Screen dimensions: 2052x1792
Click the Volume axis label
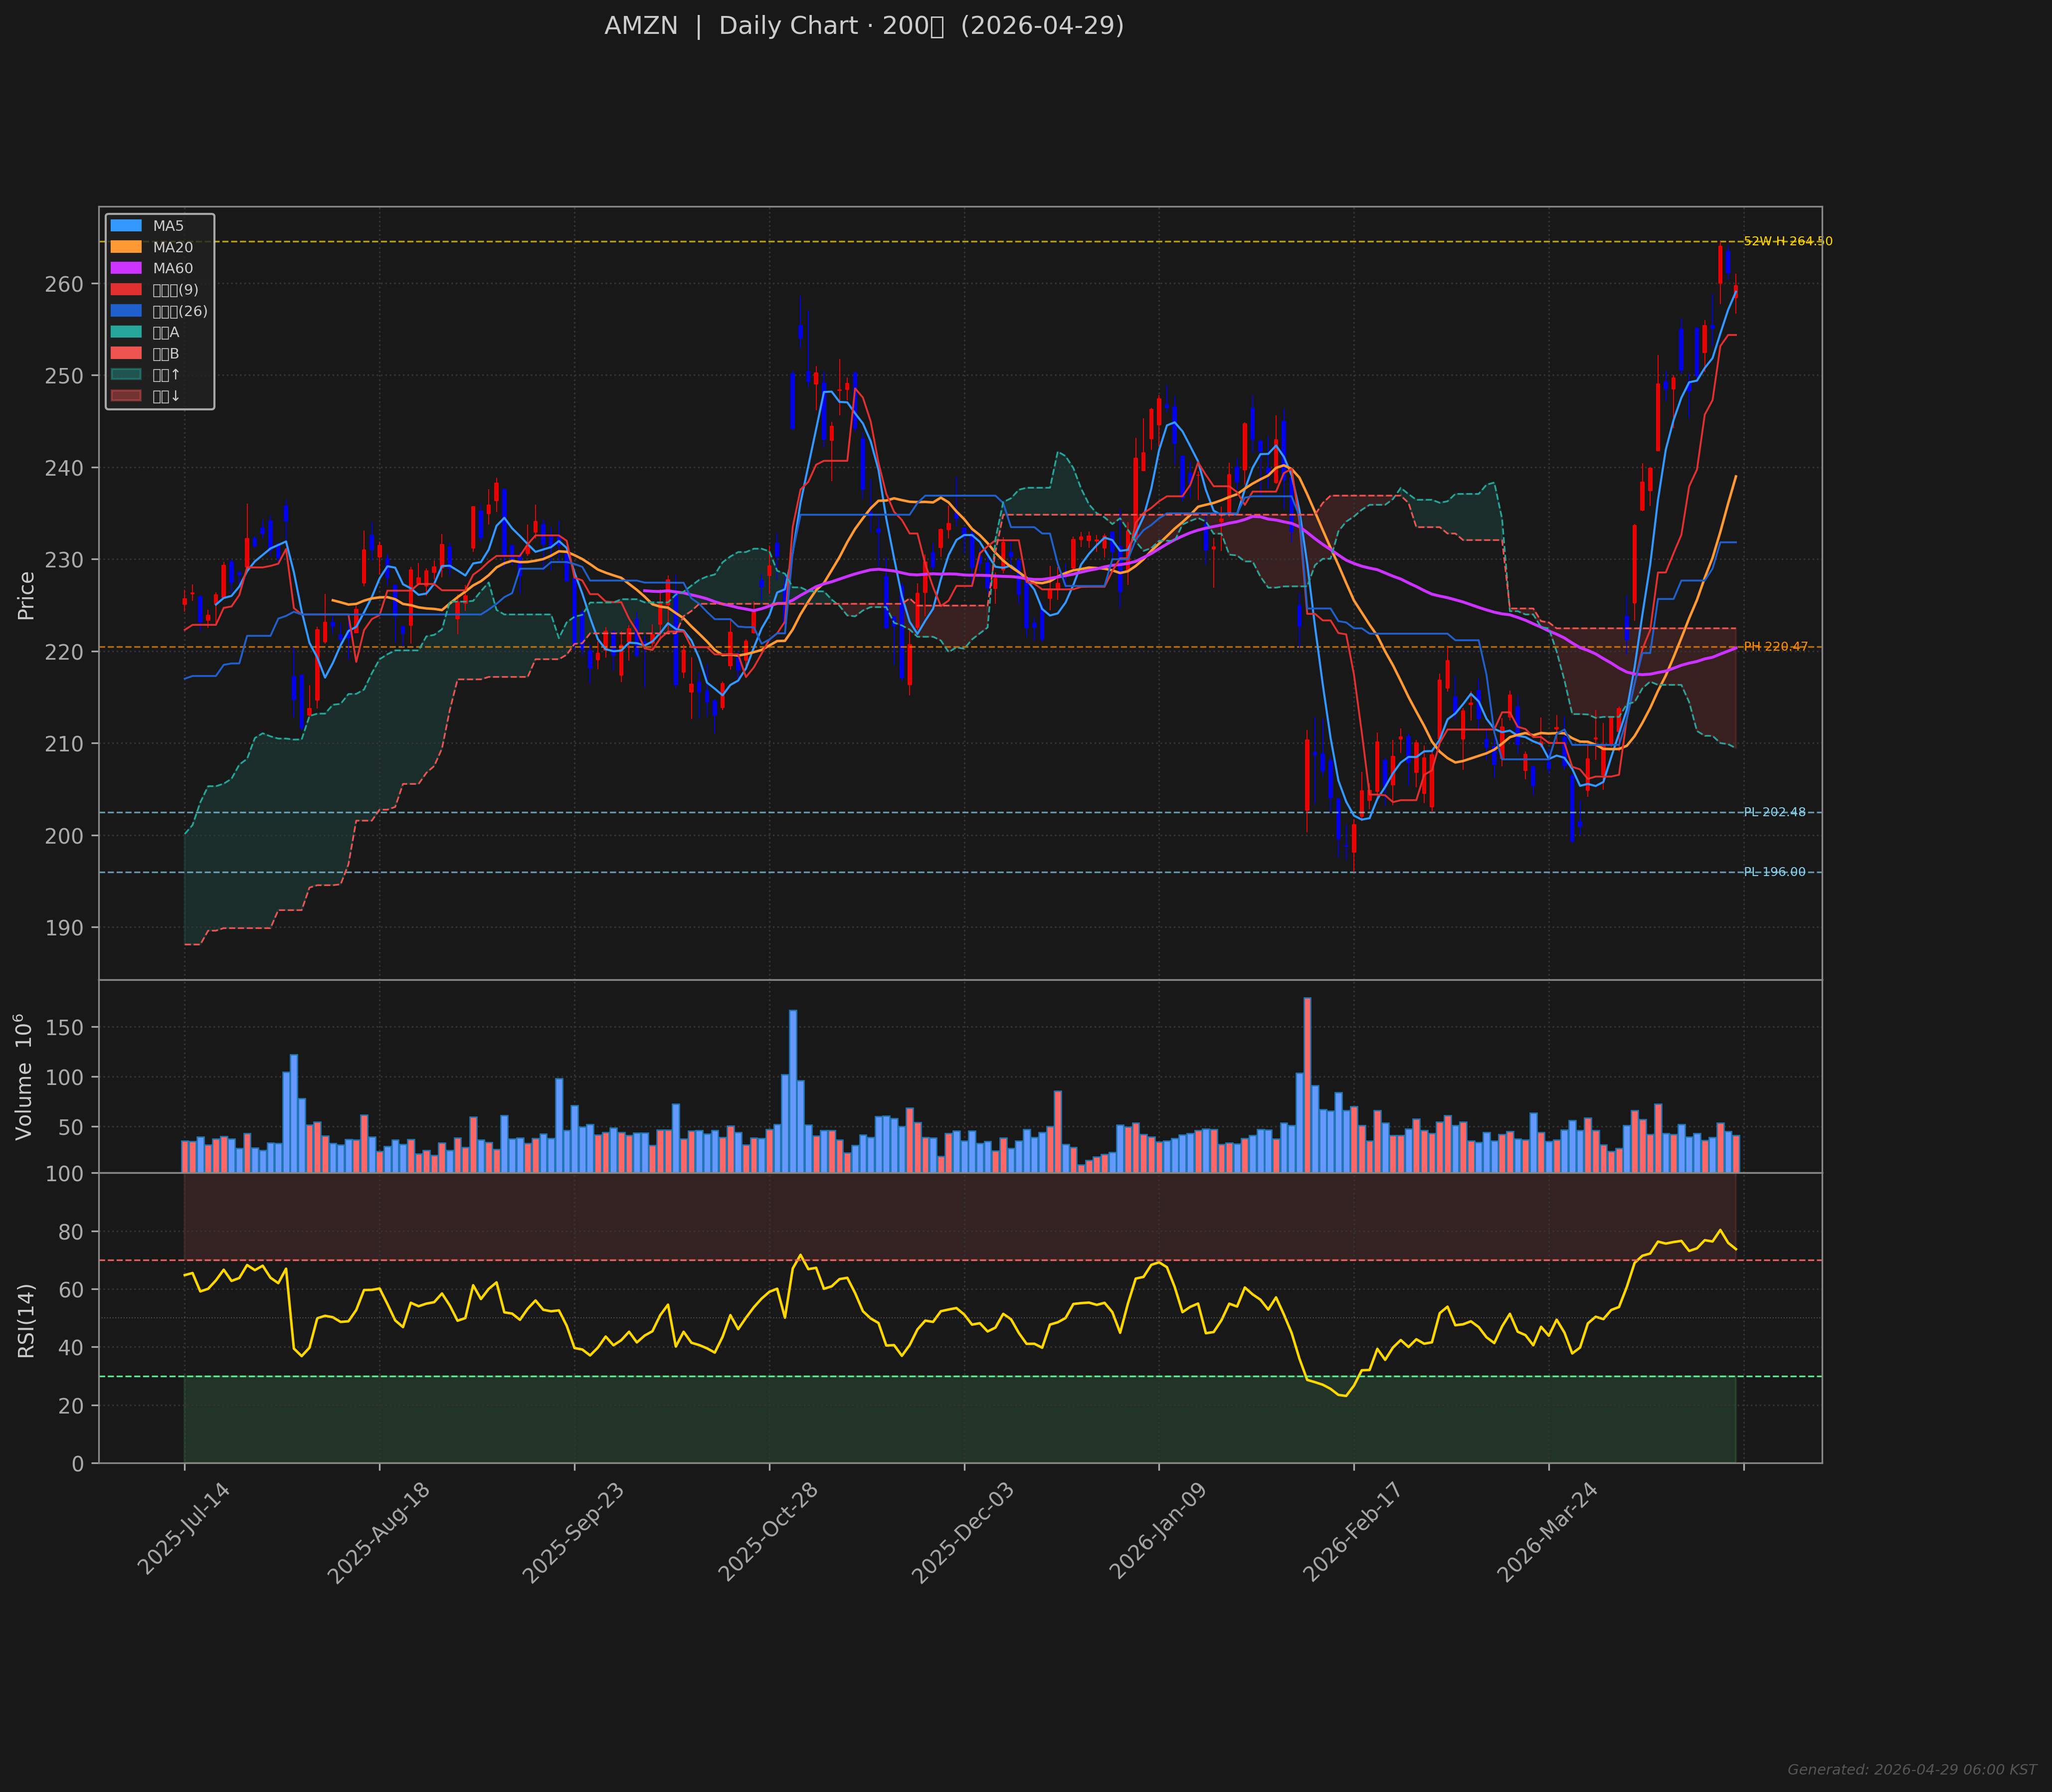(x=24, y=1077)
